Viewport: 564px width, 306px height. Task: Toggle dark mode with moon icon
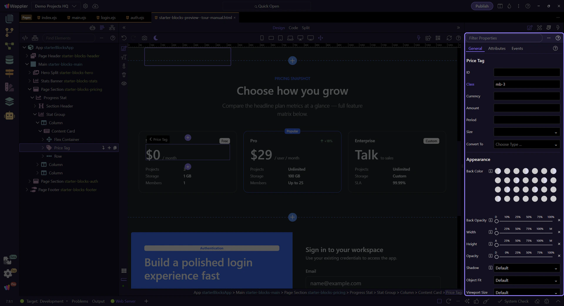point(156,38)
